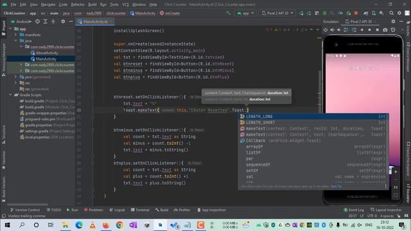Choose LENGTH_SHORT from autocomplete list
The height and width of the screenshot is (231, 411).
(313, 123)
